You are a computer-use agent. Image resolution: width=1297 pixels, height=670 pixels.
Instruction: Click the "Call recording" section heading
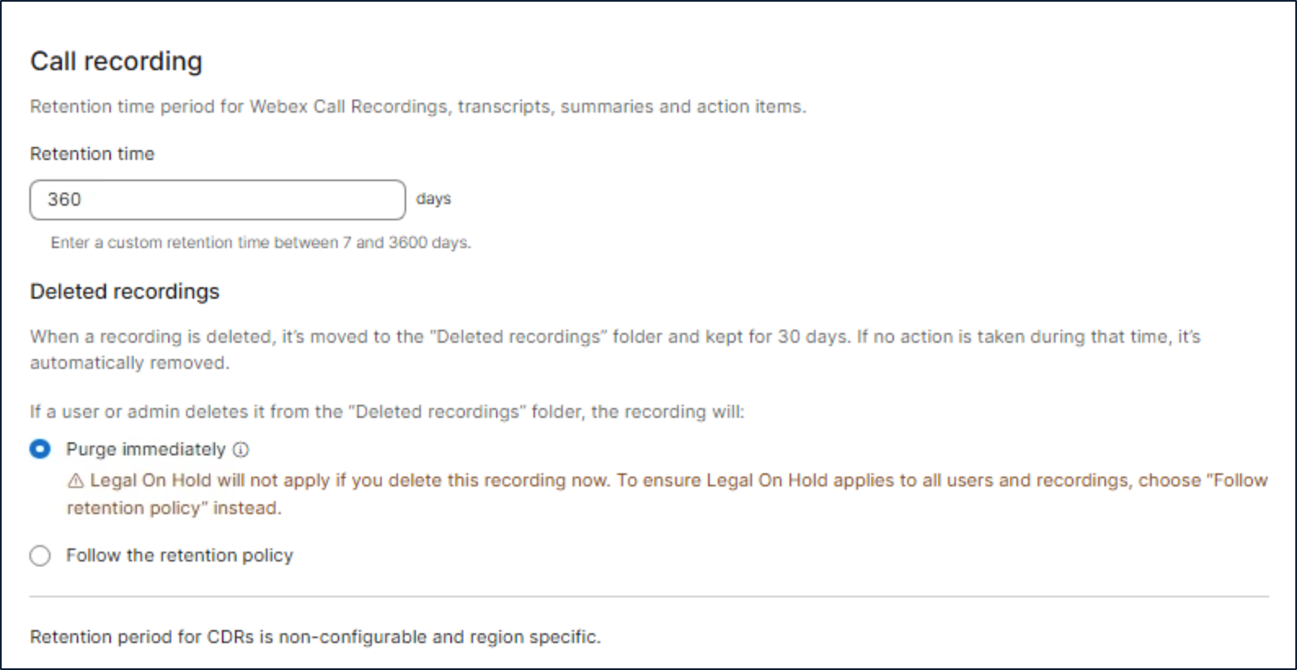[x=116, y=61]
